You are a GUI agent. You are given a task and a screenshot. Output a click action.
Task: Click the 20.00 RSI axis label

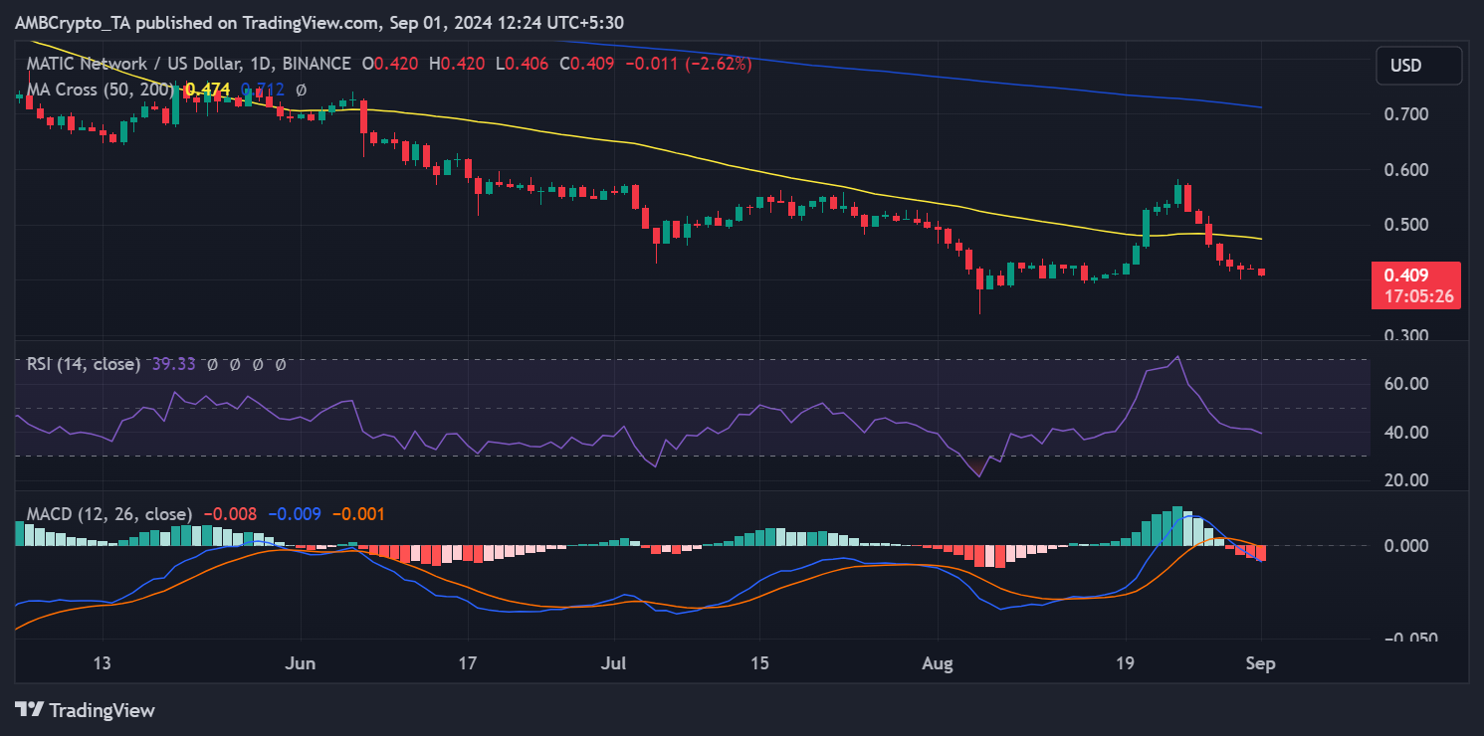pos(1406,480)
